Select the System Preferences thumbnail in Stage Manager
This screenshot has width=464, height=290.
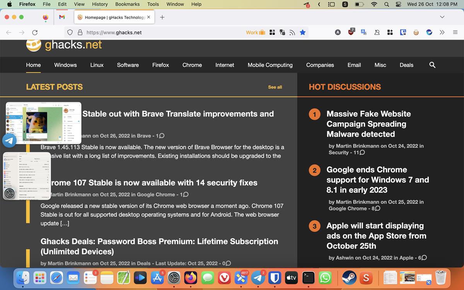[27, 176]
